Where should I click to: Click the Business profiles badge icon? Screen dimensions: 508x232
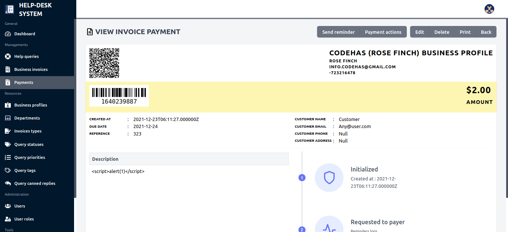point(8,105)
